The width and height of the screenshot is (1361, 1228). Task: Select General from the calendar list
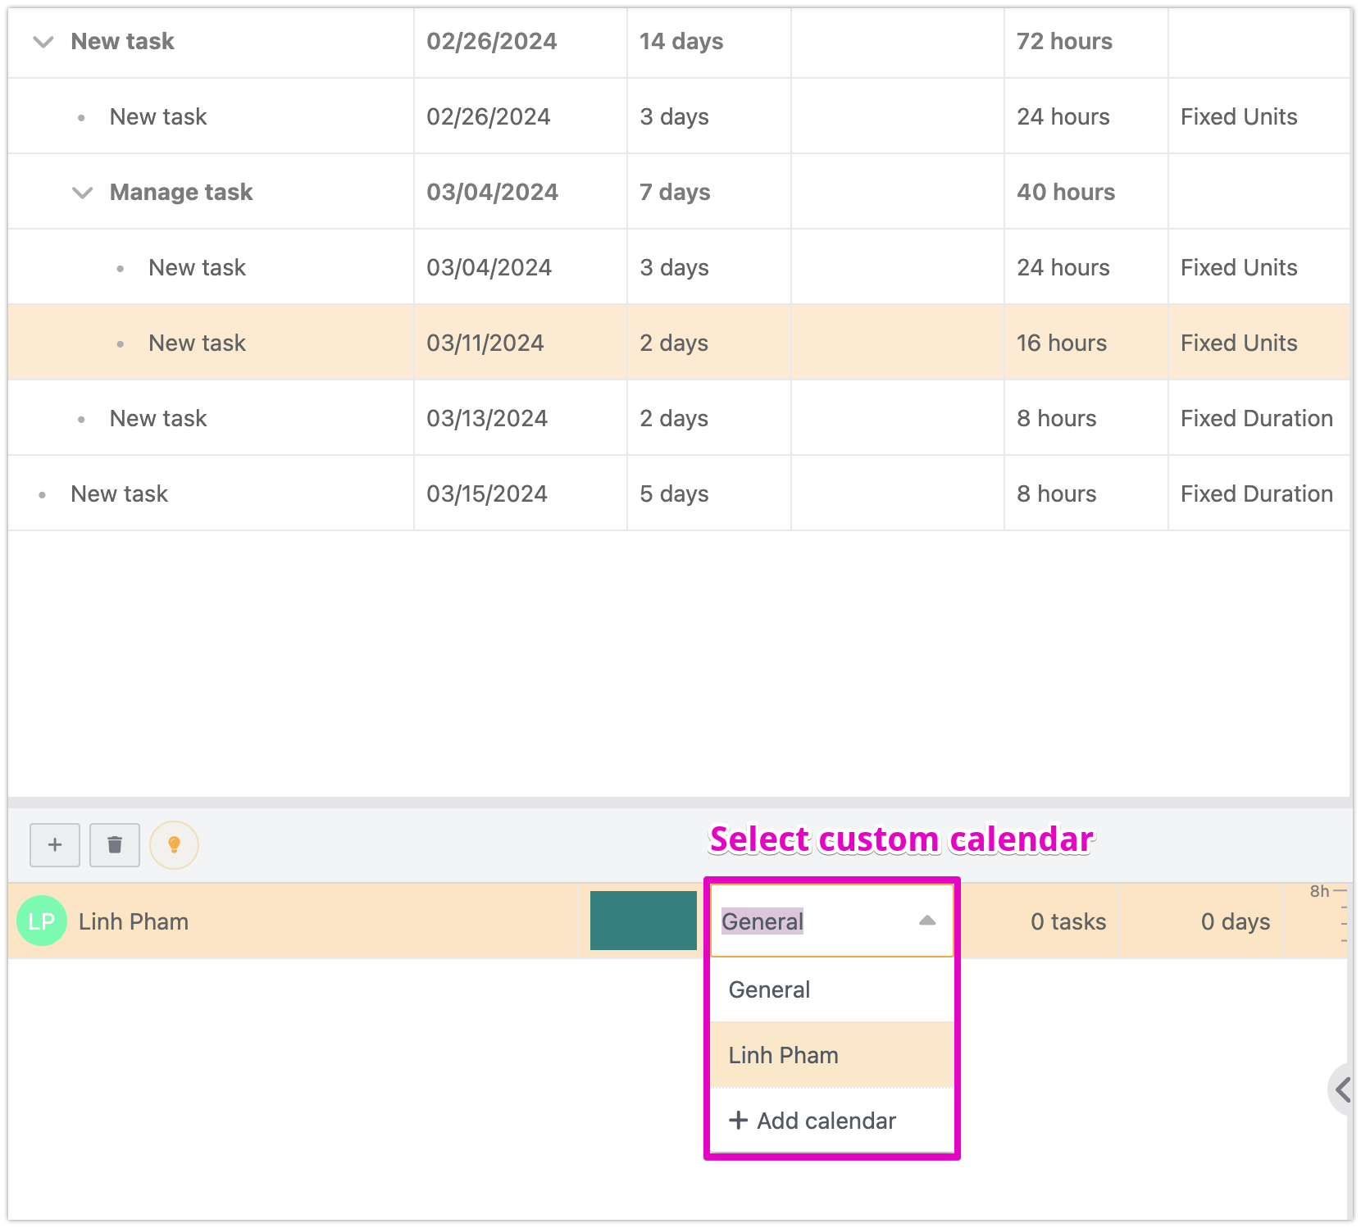pos(768,989)
